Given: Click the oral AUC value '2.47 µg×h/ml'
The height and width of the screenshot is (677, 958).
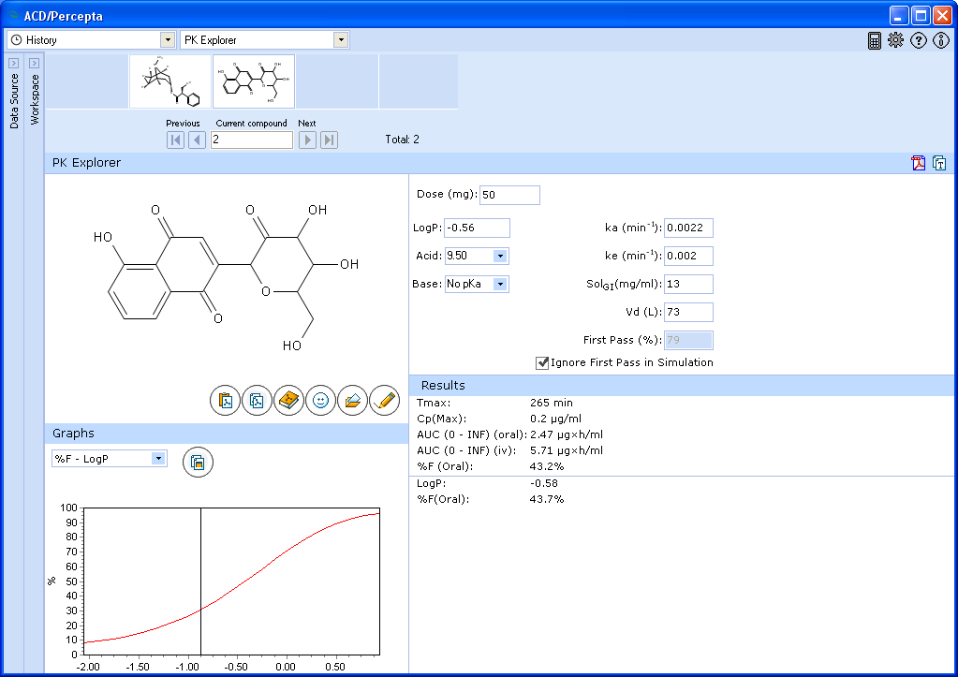Looking at the screenshot, I should tap(567, 435).
